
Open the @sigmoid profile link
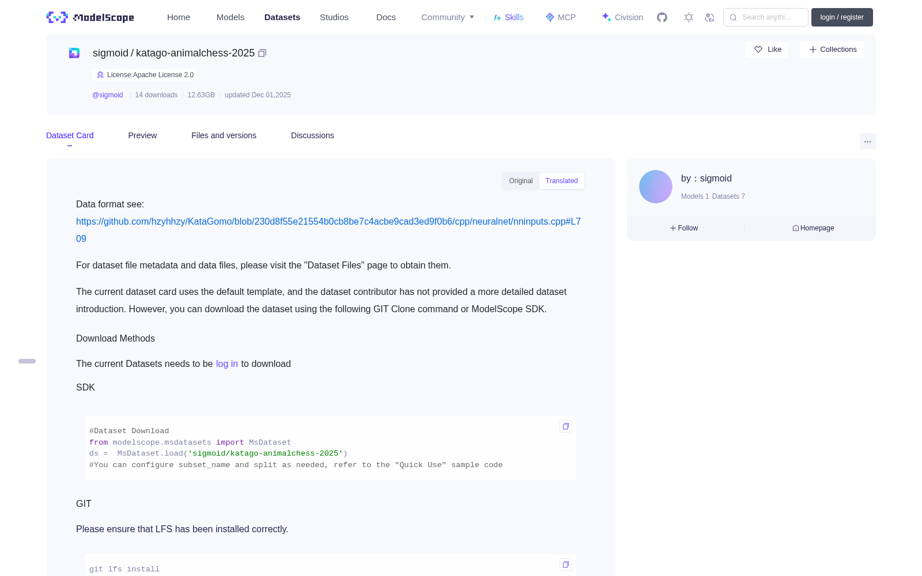(108, 95)
